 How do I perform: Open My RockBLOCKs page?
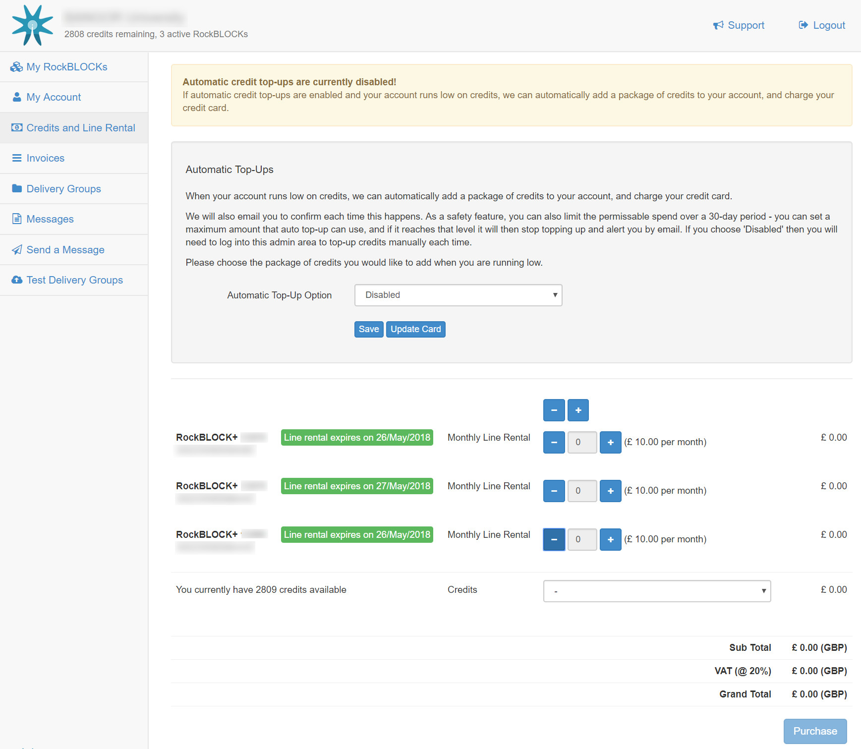74,67
